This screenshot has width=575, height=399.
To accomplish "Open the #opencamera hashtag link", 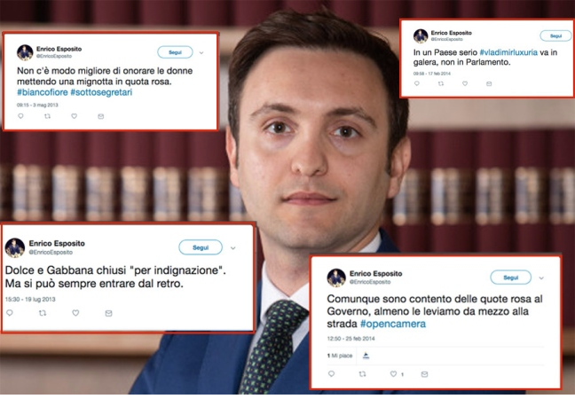I will [393, 324].
